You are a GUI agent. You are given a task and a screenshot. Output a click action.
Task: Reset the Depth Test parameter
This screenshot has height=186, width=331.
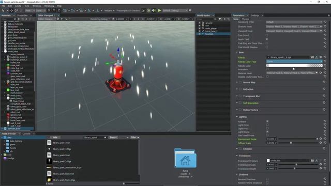pos(325,39)
